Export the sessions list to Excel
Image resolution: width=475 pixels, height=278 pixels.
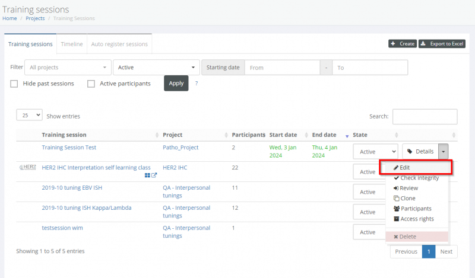tap(442, 44)
